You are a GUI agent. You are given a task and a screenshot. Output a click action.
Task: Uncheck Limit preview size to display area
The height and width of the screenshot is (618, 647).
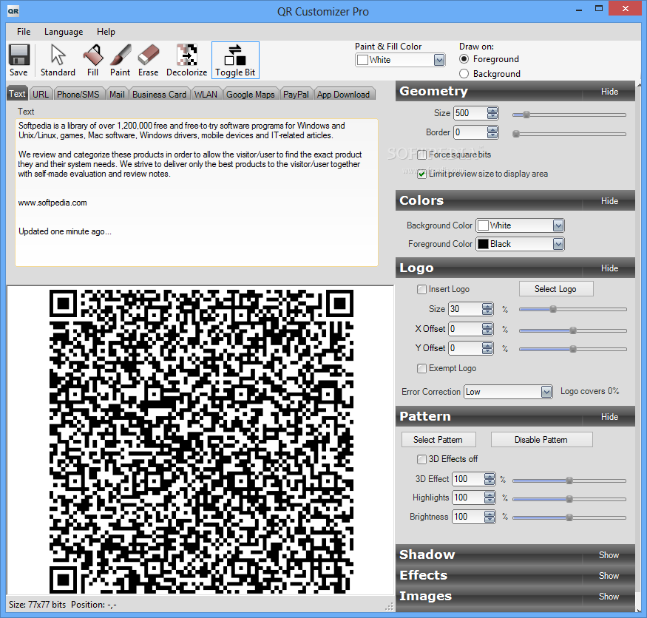coord(421,174)
